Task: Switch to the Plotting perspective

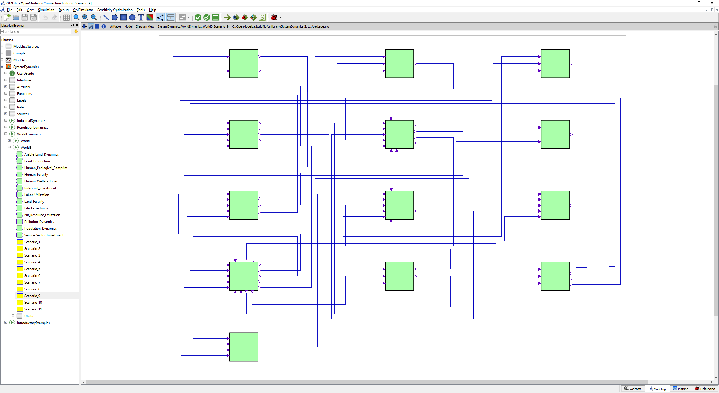Action: tap(681, 389)
